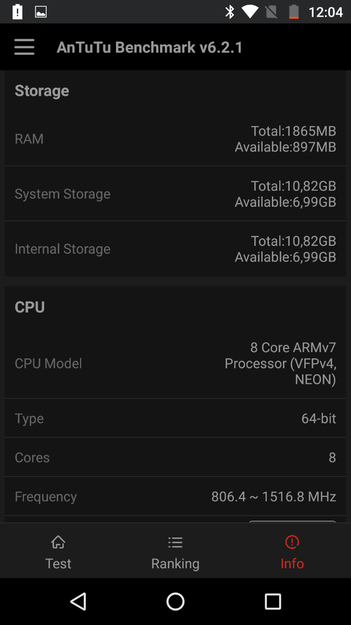Tap the Ranking list icon
The height and width of the screenshot is (625, 351).
(x=175, y=542)
